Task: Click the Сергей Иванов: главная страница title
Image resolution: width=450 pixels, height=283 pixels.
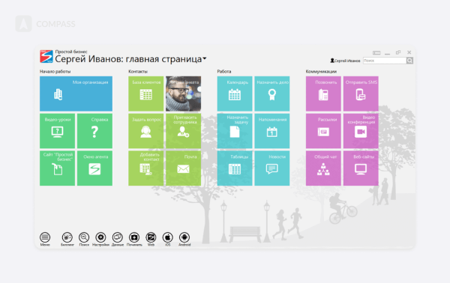Action: tap(128, 59)
